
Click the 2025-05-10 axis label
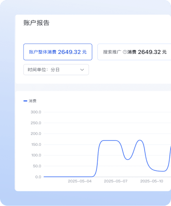click(151, 181)
